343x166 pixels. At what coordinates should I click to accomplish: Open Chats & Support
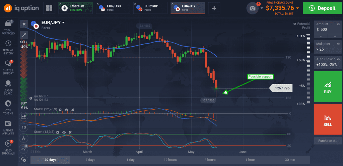[x=8, y=67]
